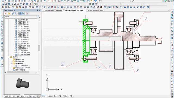Collapse the Пружинные folder
This screenshot has height=98, width=174.
click(x=11, y=63)
